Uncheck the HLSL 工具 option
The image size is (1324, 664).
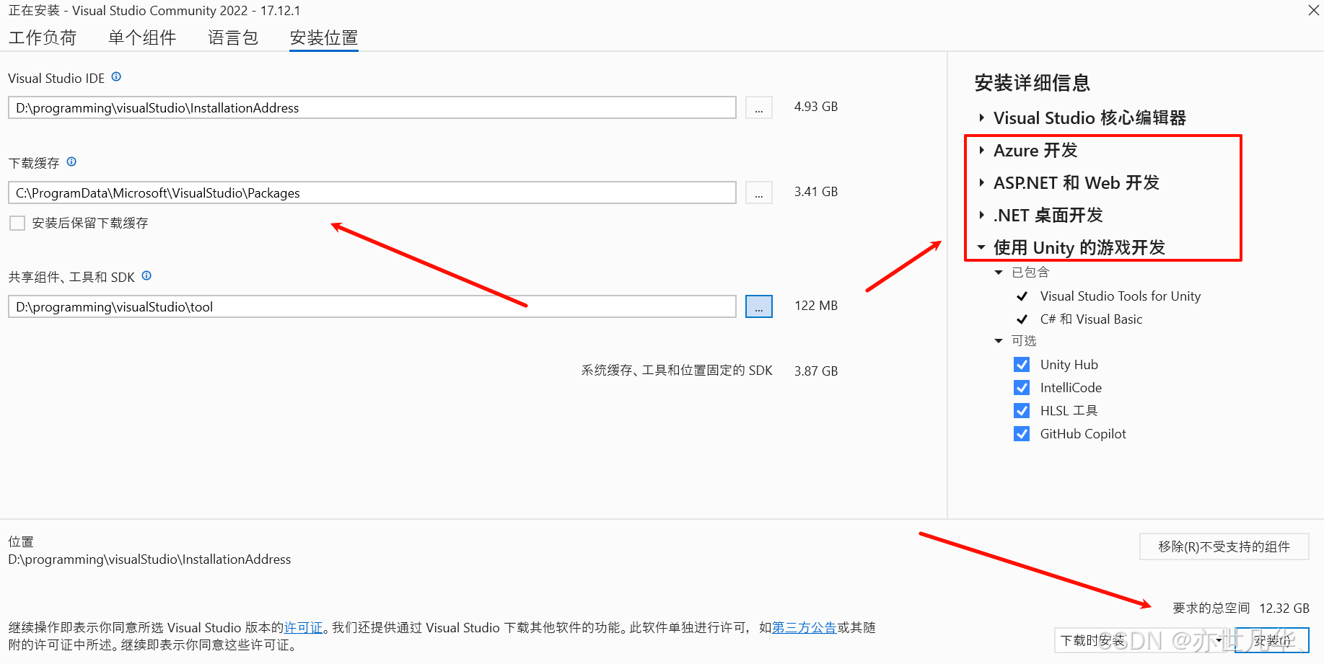click(x=1022, y=411)
